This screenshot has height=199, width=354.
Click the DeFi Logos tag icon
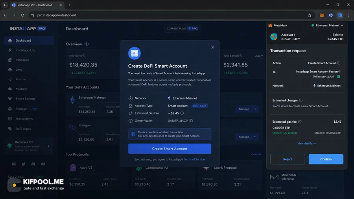[10, 129]
